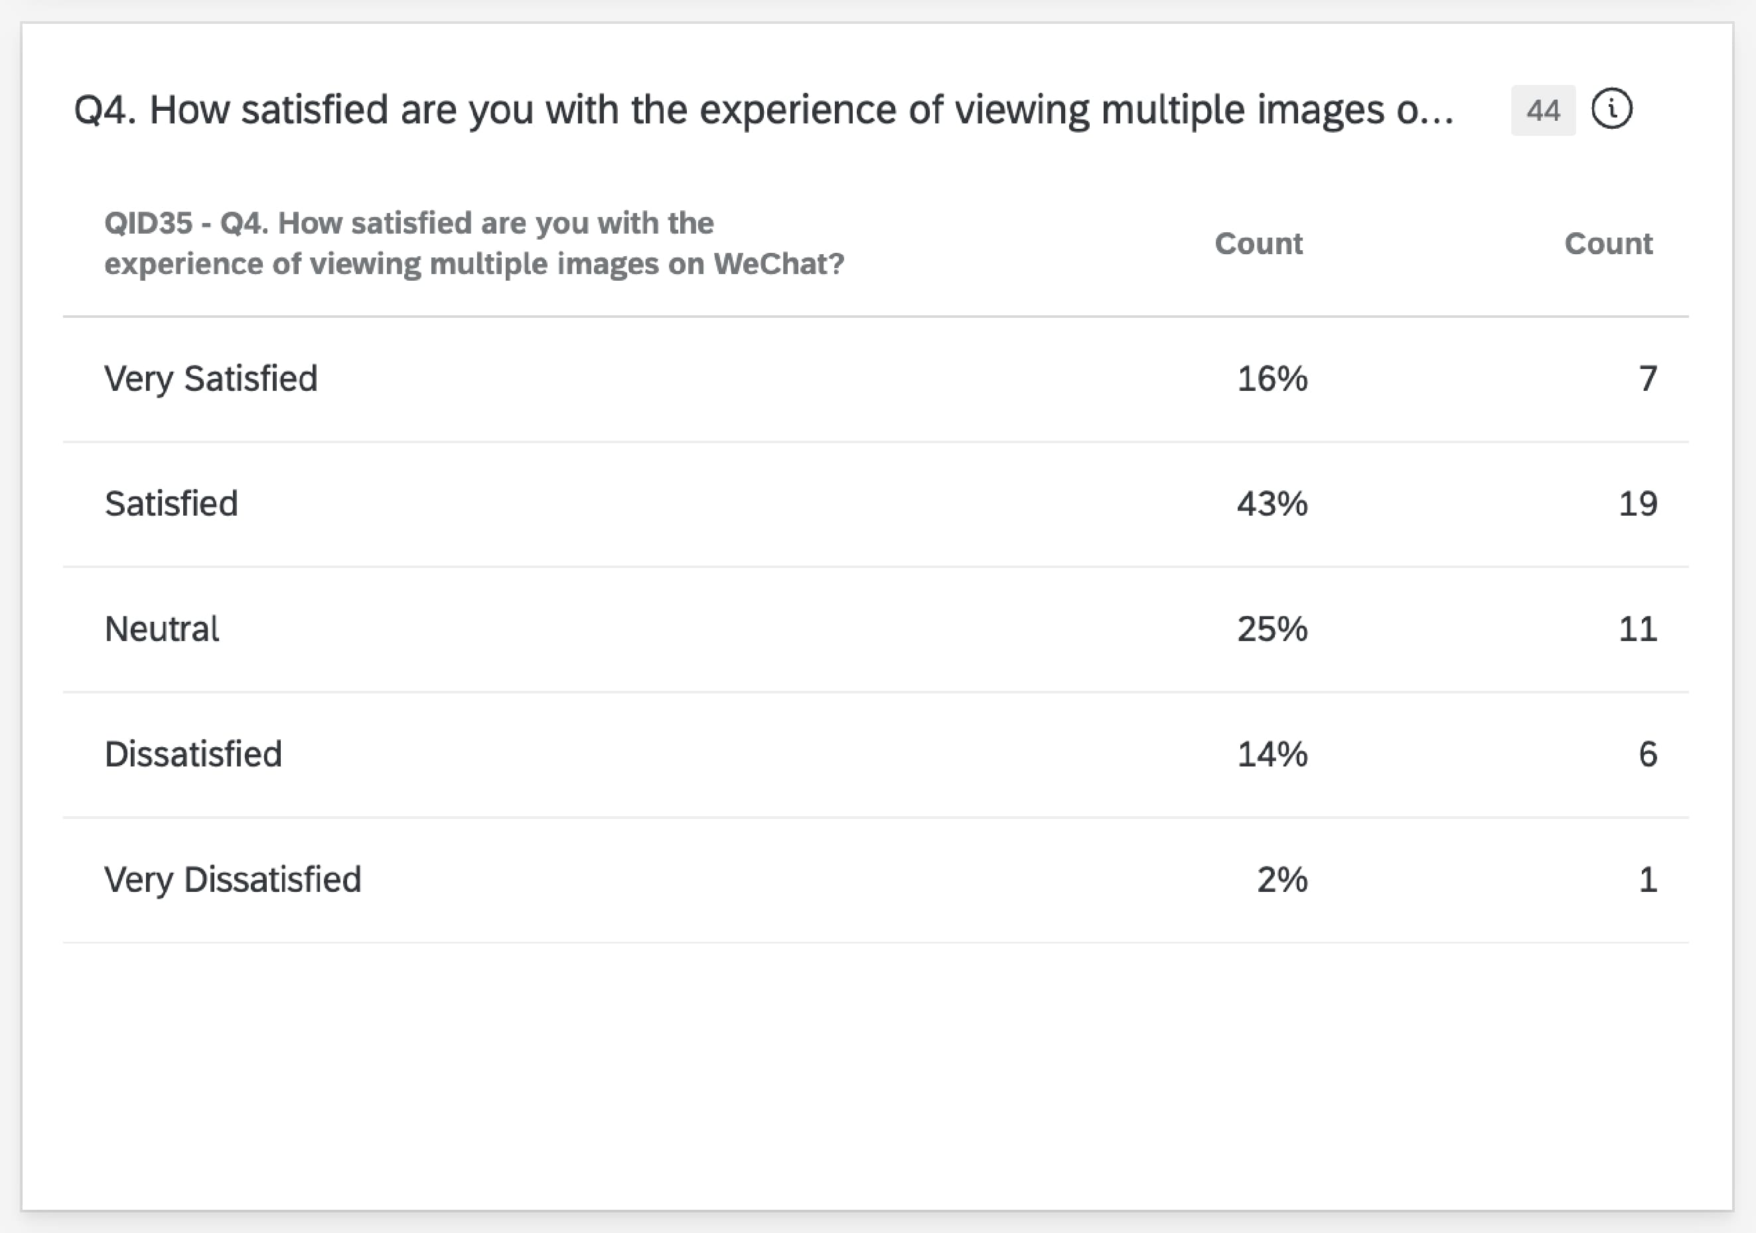
Task: Click the Count header above the raw numbers
Action: (x=1607, y=244)
